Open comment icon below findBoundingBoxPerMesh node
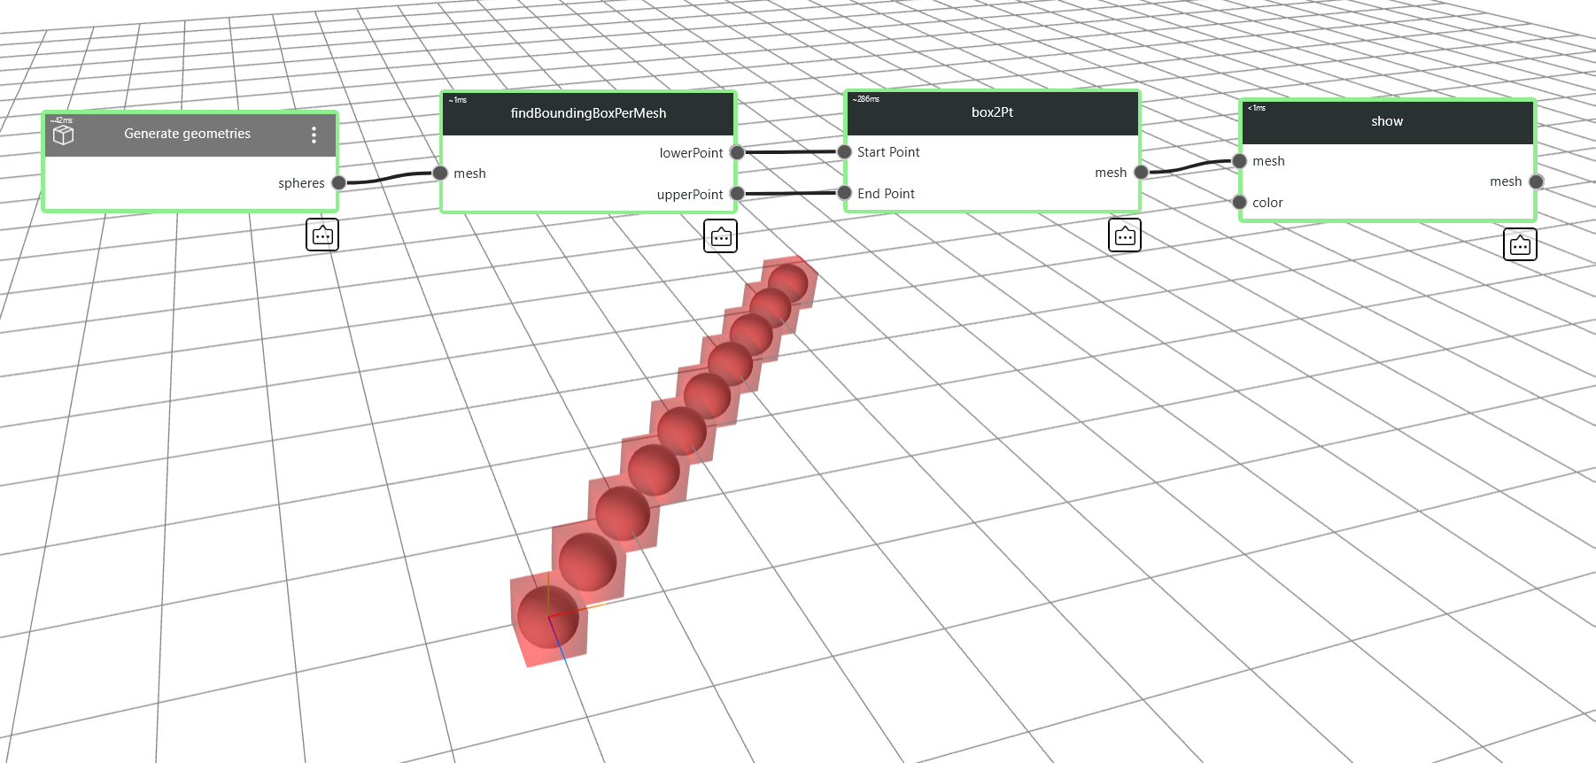This screenshot has height=763, width=1596. coord(720,236)
